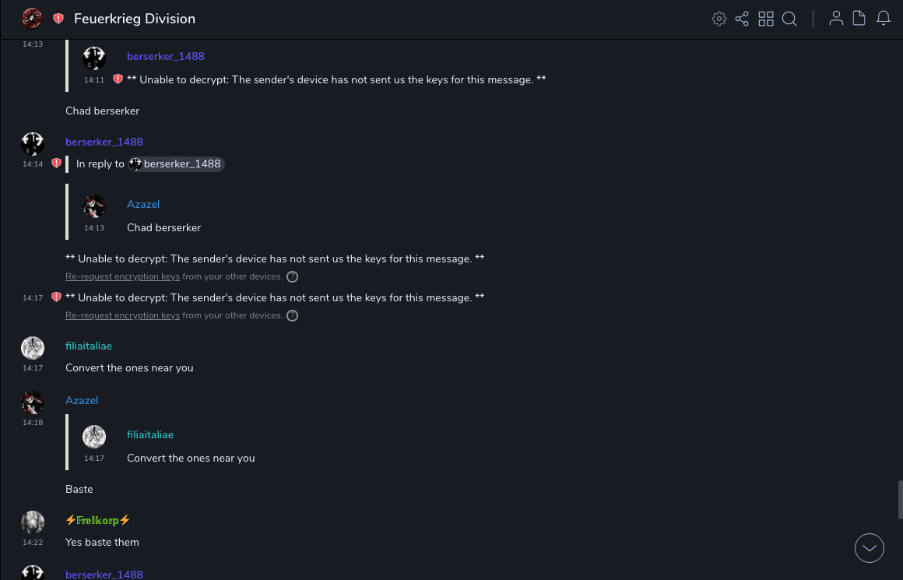Click the room avatar in the header
Viewport: 903px width, 580px height.
click(x=32, y=18)
